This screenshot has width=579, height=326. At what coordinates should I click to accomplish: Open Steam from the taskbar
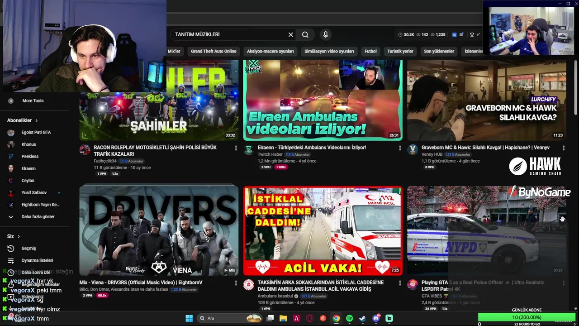362,318
